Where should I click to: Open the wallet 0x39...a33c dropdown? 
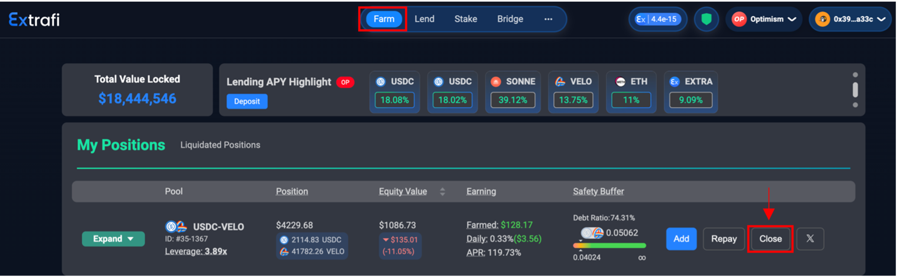(850, 19)
